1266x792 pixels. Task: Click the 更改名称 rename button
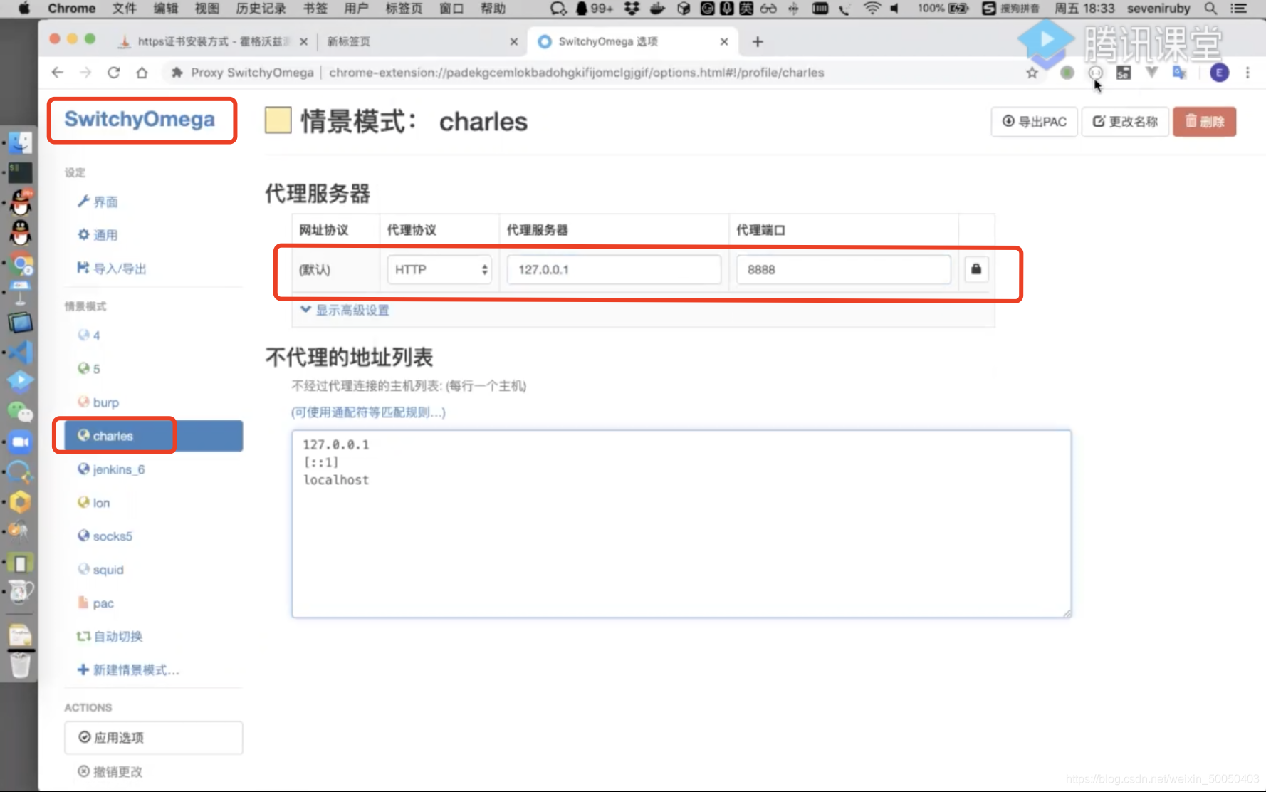[x=1125, y=122]
